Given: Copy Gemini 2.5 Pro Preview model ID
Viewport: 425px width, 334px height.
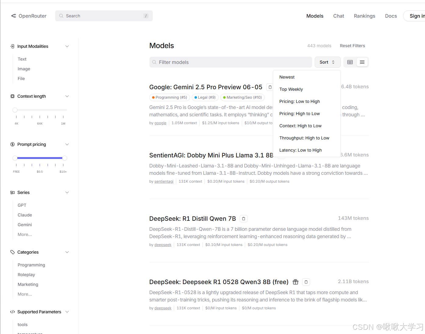Looking at the screenshot, I should point(270,87).
